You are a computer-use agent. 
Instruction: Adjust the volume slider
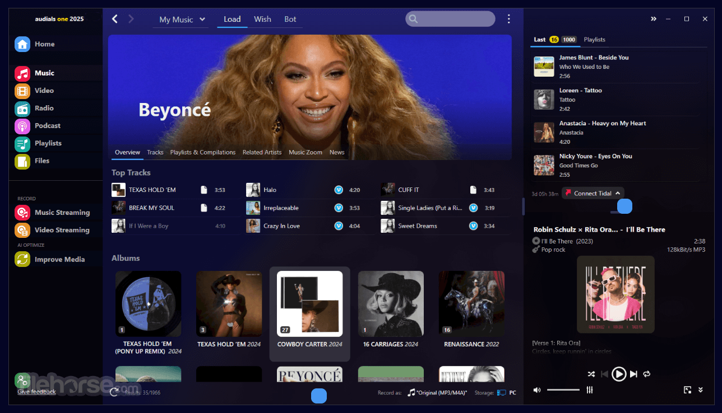[563, 389]
